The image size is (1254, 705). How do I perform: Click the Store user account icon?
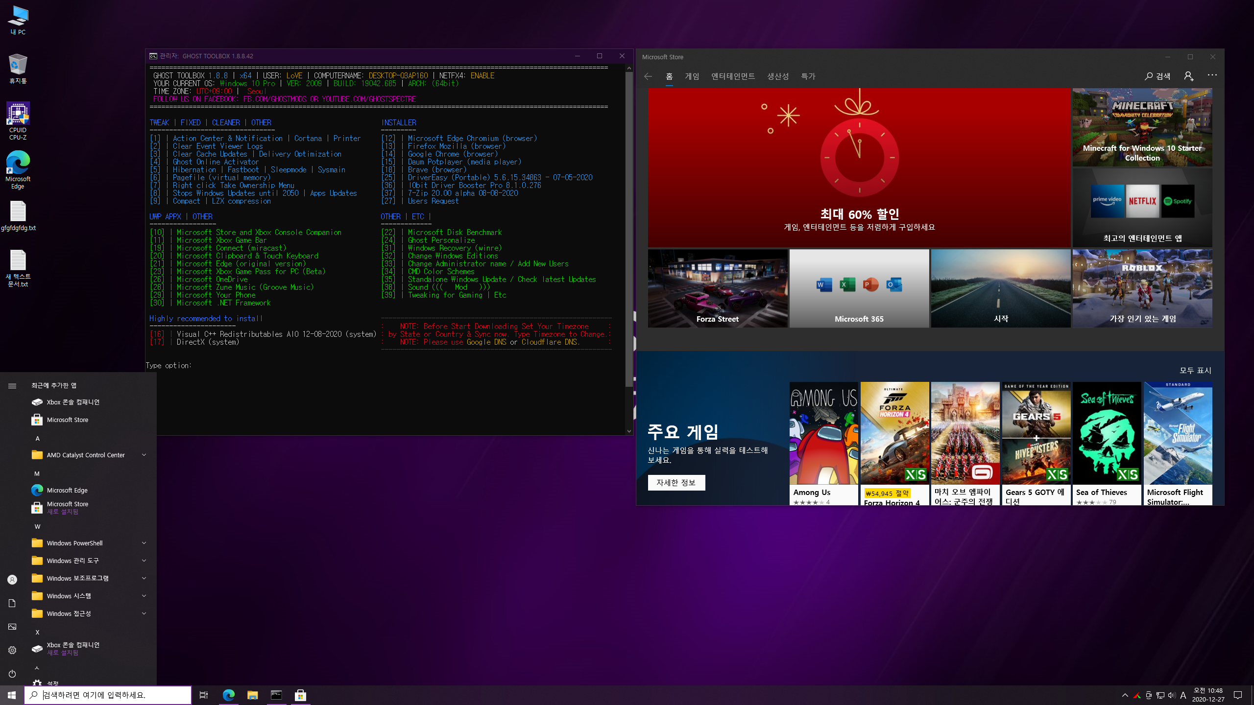point(1189,76)
